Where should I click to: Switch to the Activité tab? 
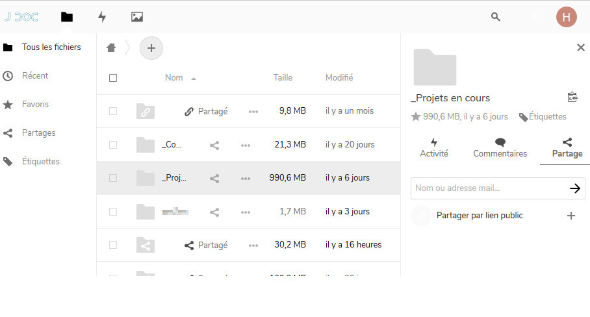[434, 148]
